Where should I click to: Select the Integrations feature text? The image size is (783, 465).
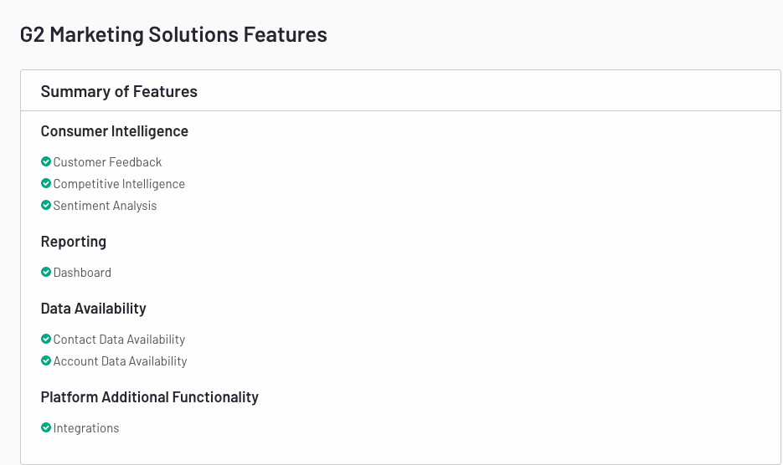[x=86, y=428]
